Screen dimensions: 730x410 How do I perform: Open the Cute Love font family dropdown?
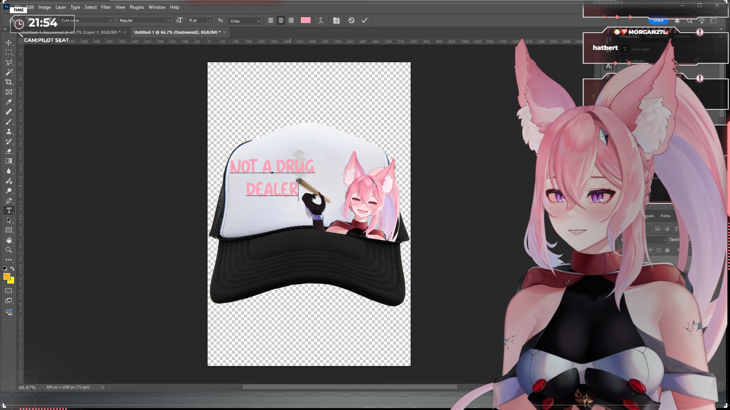click(111, 20)
